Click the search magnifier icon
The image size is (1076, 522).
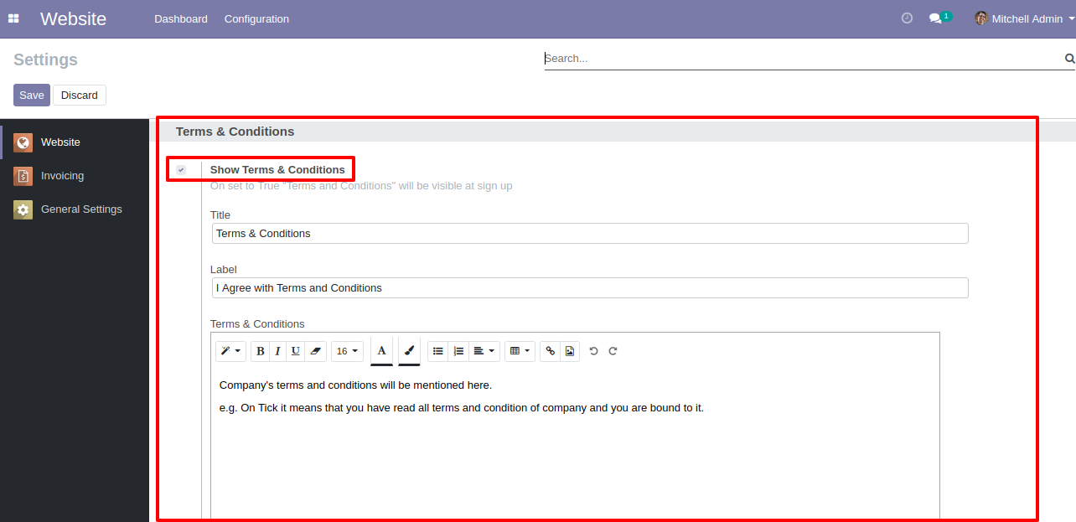click(1069, 59)
